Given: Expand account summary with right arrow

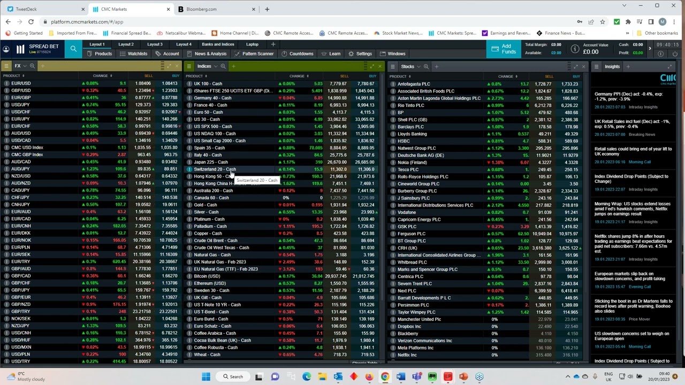Looking at the screenshot, I should [x=650, y=49].
